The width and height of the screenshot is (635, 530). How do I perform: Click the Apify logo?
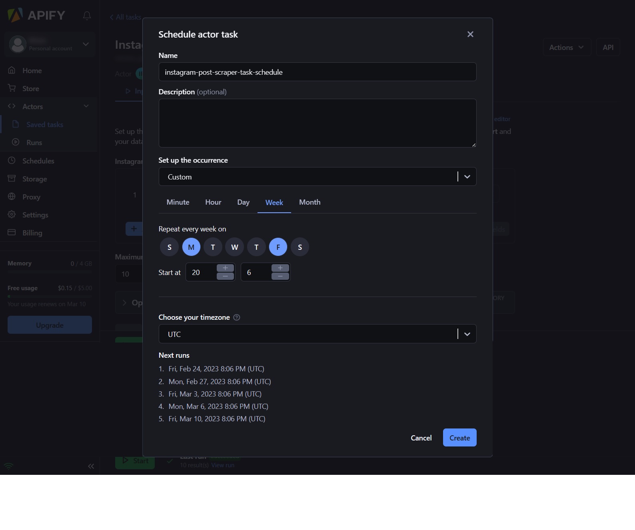point(36,15)
